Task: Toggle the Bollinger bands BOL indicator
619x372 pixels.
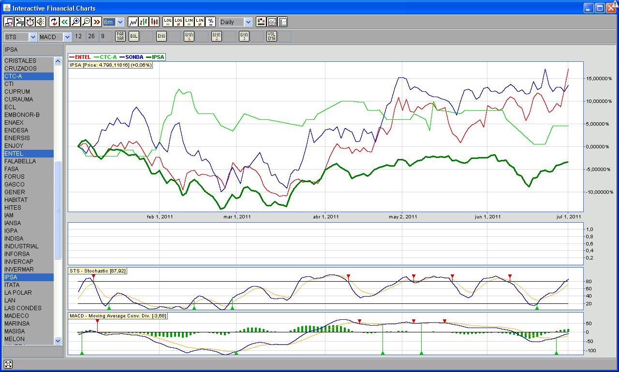Action: [x=133, y=37]
